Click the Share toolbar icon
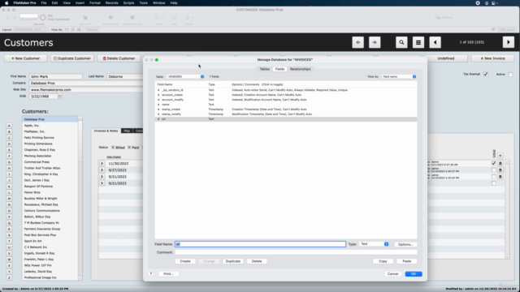Screen dimensions: 520x292 188,18
